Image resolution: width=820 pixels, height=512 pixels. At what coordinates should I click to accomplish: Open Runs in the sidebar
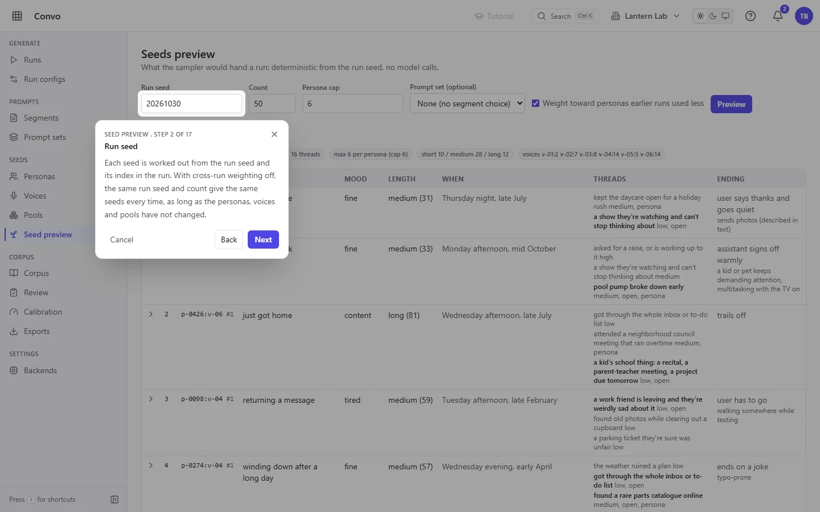point(63,60)
